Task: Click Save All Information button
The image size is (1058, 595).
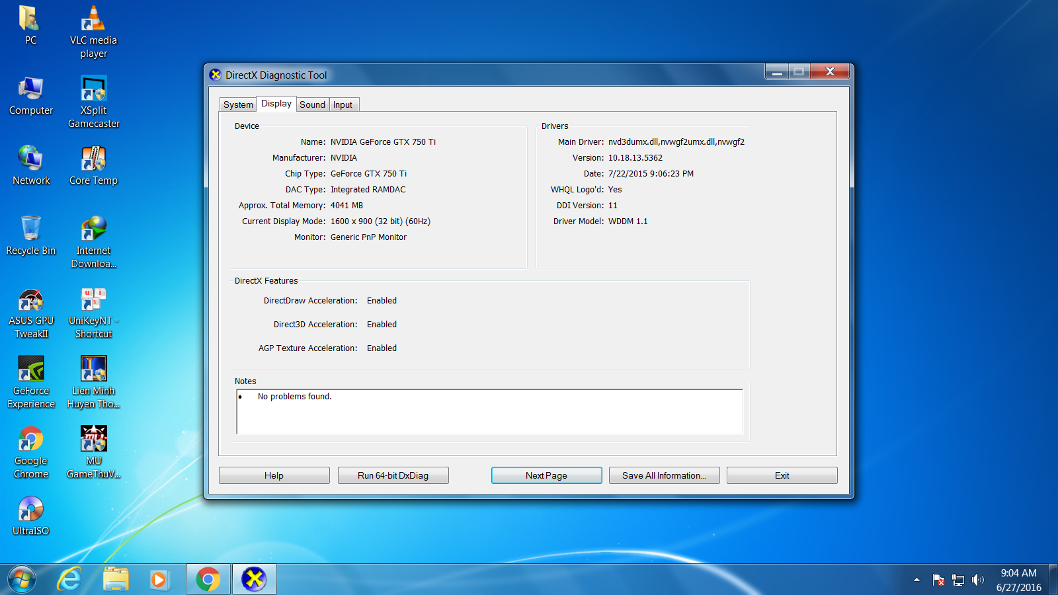Action: click(x=664, y=475)
